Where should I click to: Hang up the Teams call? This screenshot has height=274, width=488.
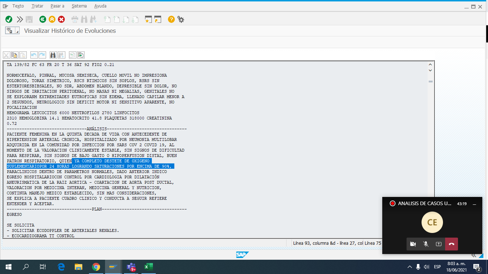[x=452, y=244]
